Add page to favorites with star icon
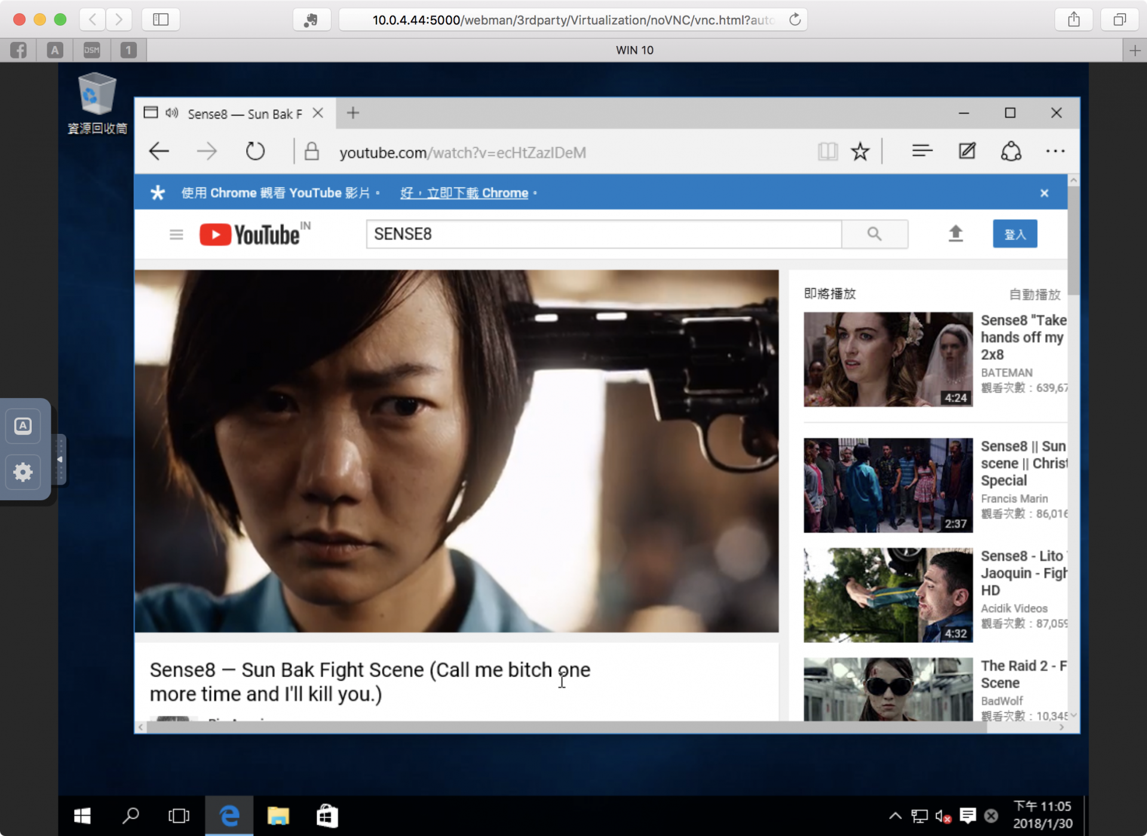The width and height of the screenshot is (1147, 836). click(x=860, y=152)
